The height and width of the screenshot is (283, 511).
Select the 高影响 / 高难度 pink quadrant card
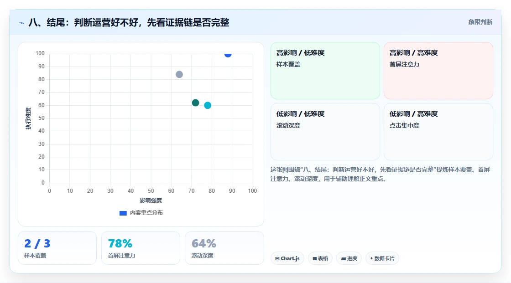tap(438, 71)
